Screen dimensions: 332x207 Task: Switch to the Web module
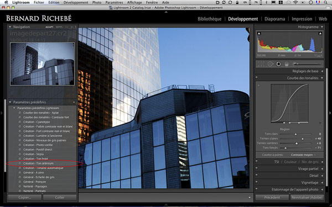(x=323, y=19)
